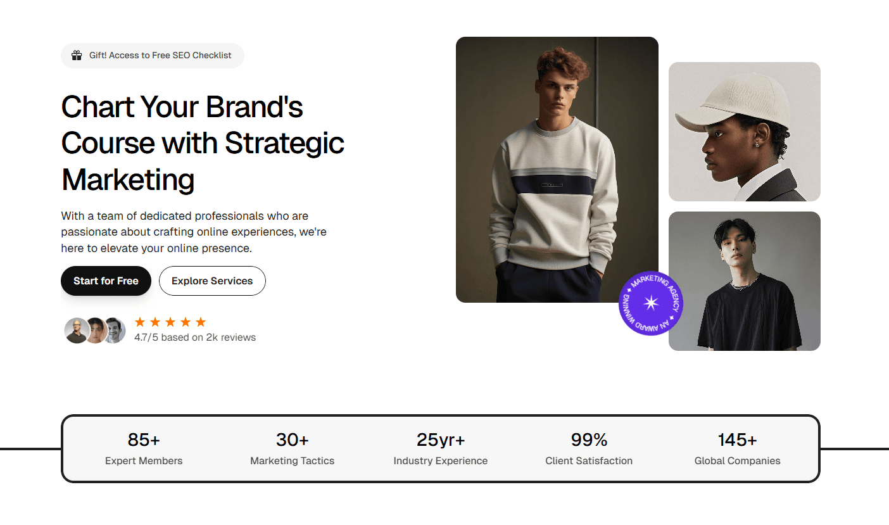Click the third orange rating star

(170, 322)
